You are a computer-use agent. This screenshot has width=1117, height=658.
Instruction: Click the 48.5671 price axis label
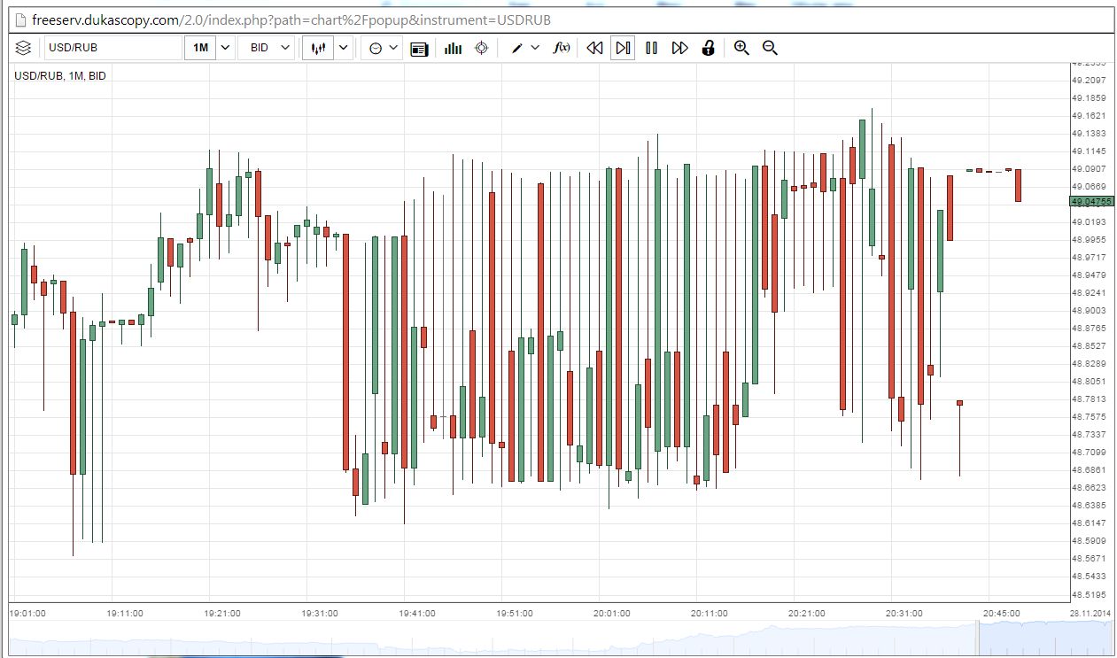point(1088,559)
